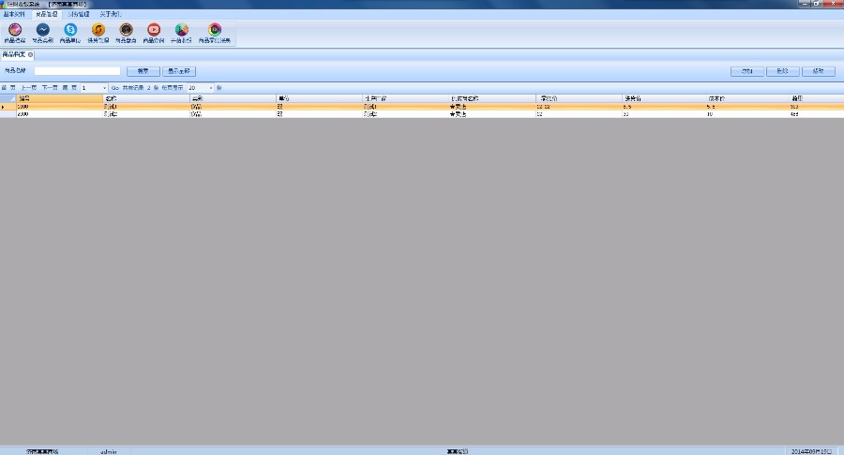Click the brown camera-lens ribbon icon
The width and height of the screenshot is (844, 455).
[126, 30]
